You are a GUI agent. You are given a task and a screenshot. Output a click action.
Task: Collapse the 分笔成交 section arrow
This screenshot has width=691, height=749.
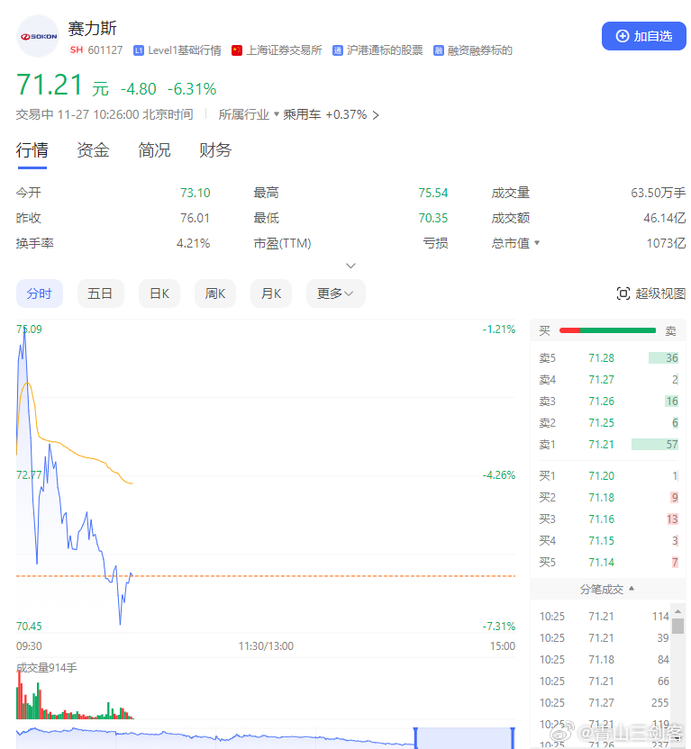coord(632,589)
